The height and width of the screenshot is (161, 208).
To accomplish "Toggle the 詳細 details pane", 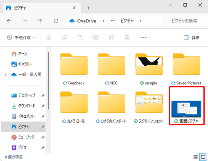I will point(191,37).
